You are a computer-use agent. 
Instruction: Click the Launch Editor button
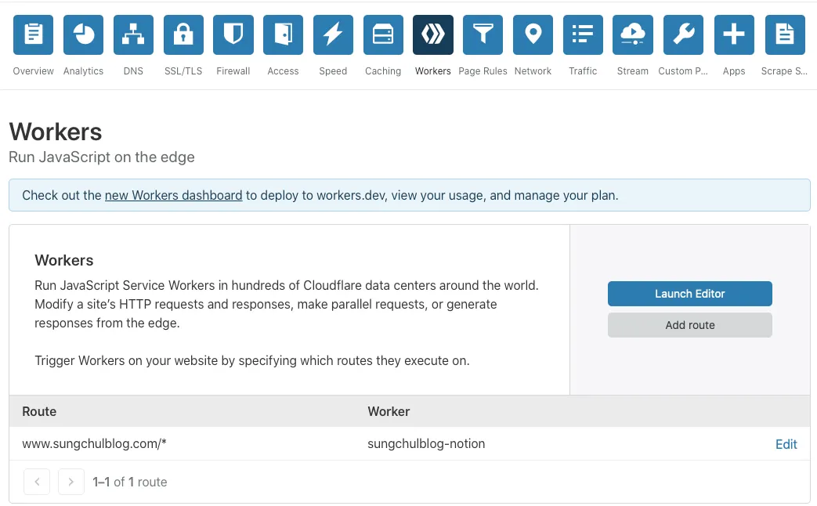click(689, 294)
